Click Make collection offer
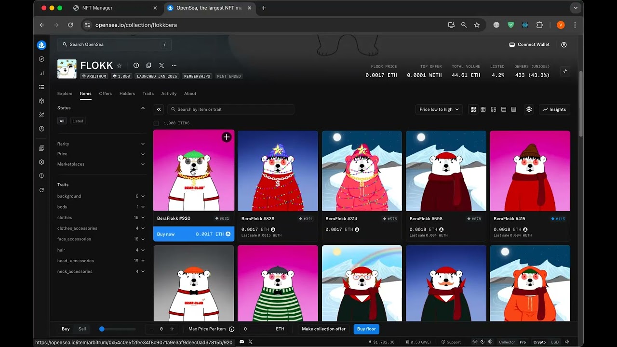 pos(323,329)
